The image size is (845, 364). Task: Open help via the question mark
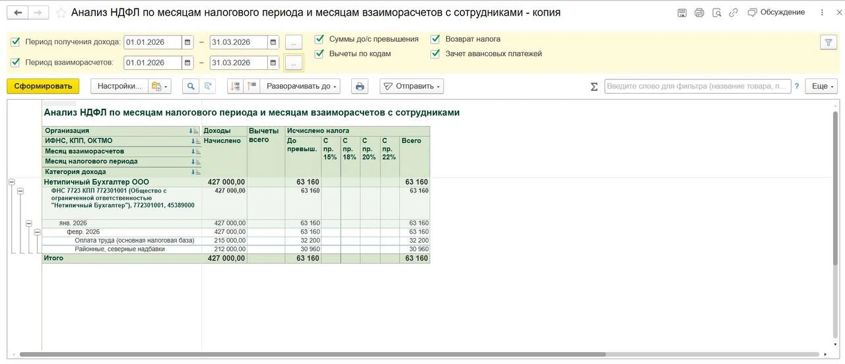[797, 86]
